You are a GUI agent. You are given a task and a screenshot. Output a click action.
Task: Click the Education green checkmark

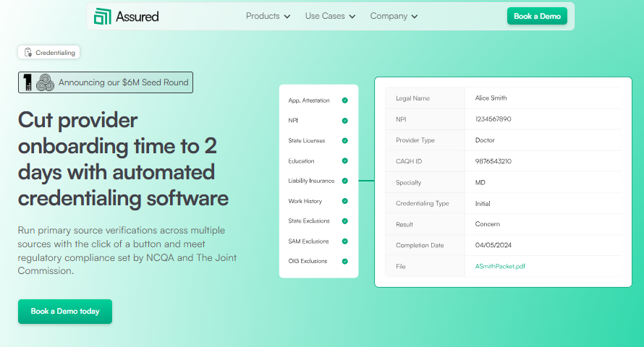tap(345, 160)
